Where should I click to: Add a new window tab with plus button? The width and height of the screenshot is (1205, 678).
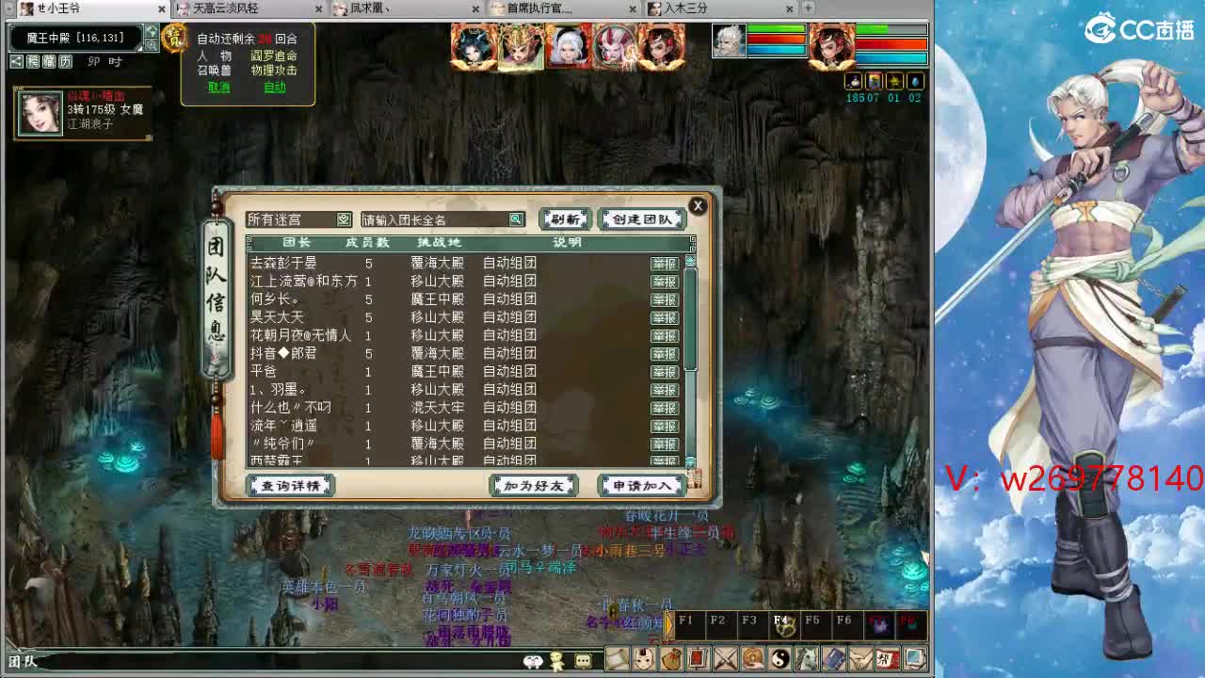pos(807,8)
